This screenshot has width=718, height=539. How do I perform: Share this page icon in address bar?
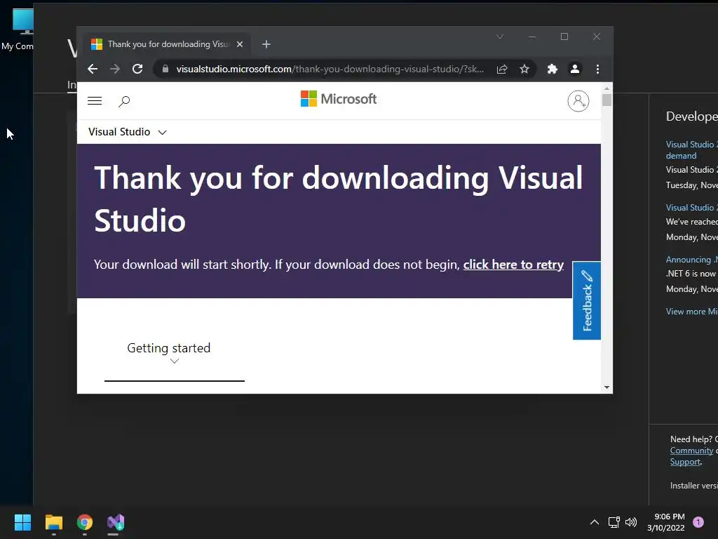point(502,69)
